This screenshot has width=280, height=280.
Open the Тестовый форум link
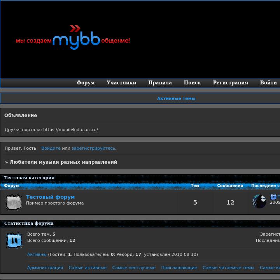click(x=50, y=197)
